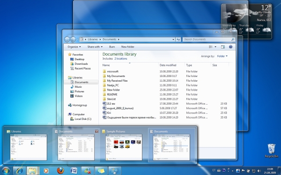Open the address bar history dropdown
This screenshot has width=281, height=175.
click(x=173, y=40)
